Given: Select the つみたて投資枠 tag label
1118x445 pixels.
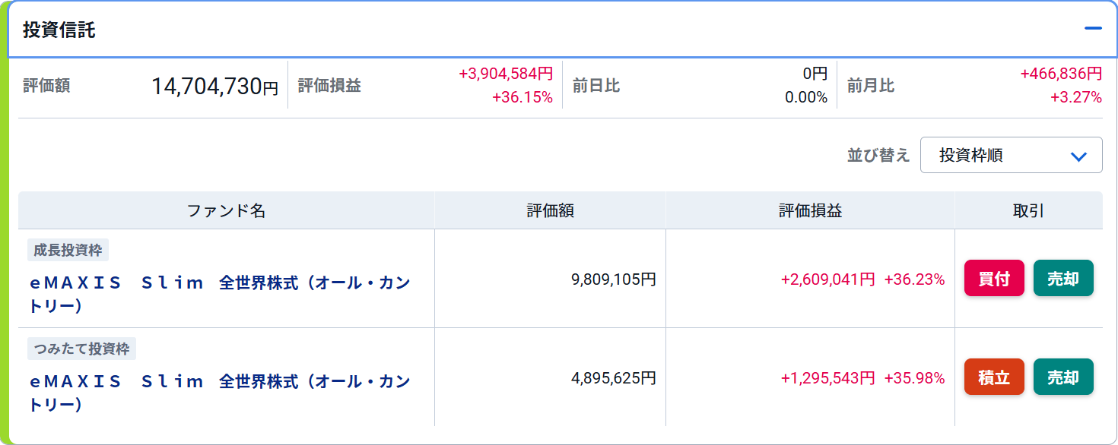Looking at the screenshot, I should [x=81, y=349].
